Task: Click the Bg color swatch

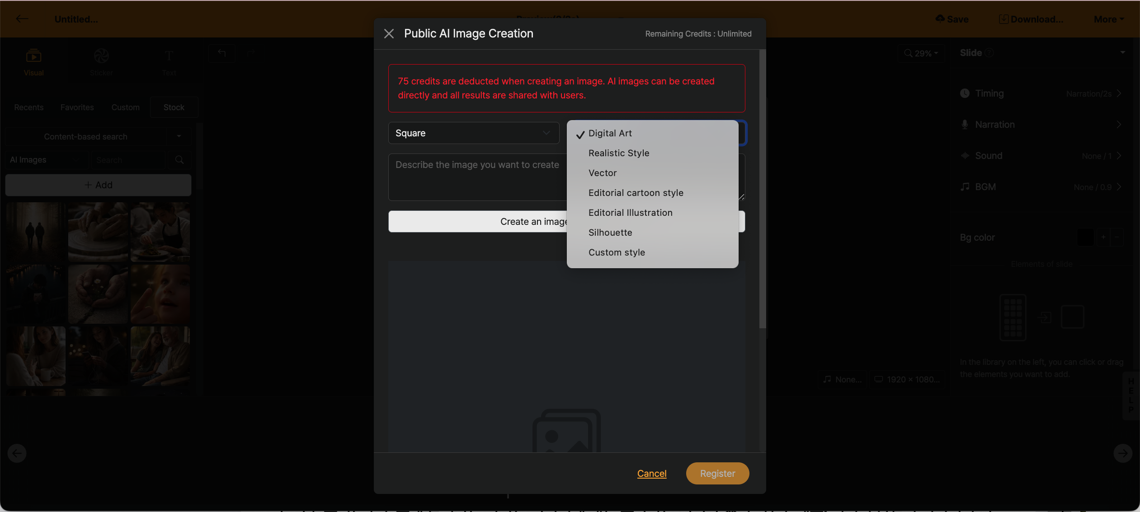Action: click(1085, 237)
